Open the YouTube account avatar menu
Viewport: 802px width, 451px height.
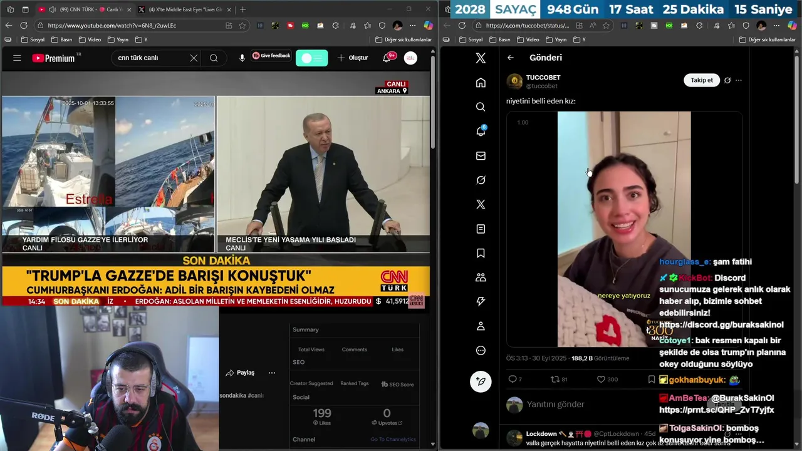(410, 58)
